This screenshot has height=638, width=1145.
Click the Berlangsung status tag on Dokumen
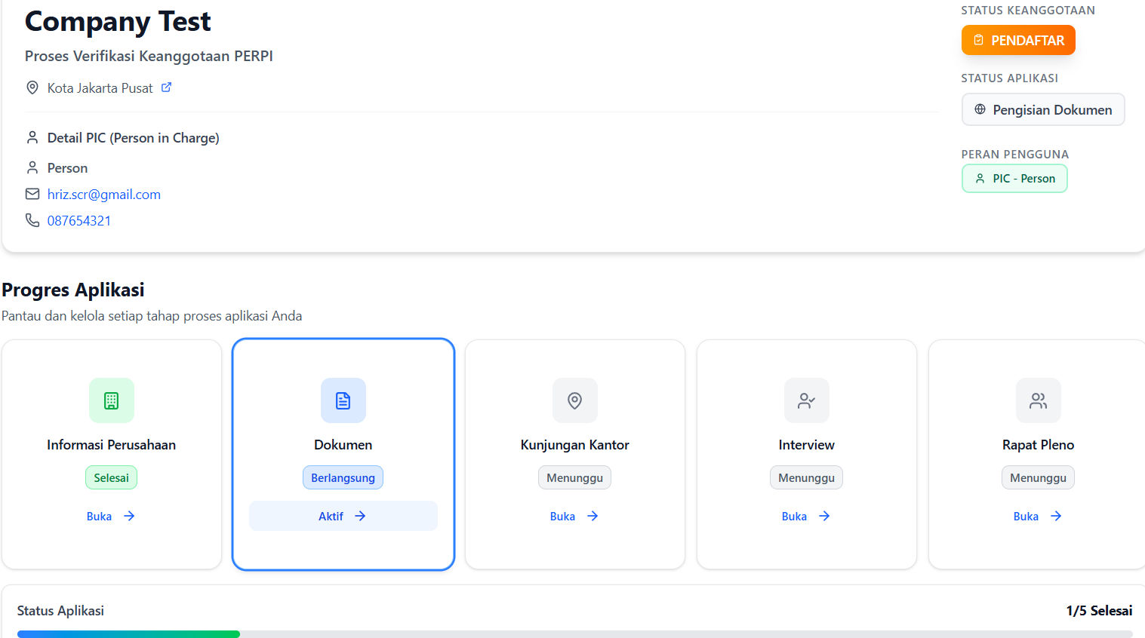(343, 478)
